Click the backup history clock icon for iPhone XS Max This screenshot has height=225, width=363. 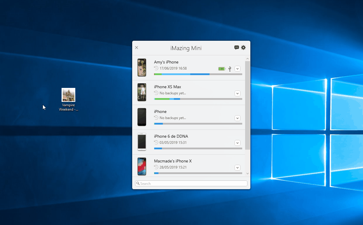pos(156,93)
